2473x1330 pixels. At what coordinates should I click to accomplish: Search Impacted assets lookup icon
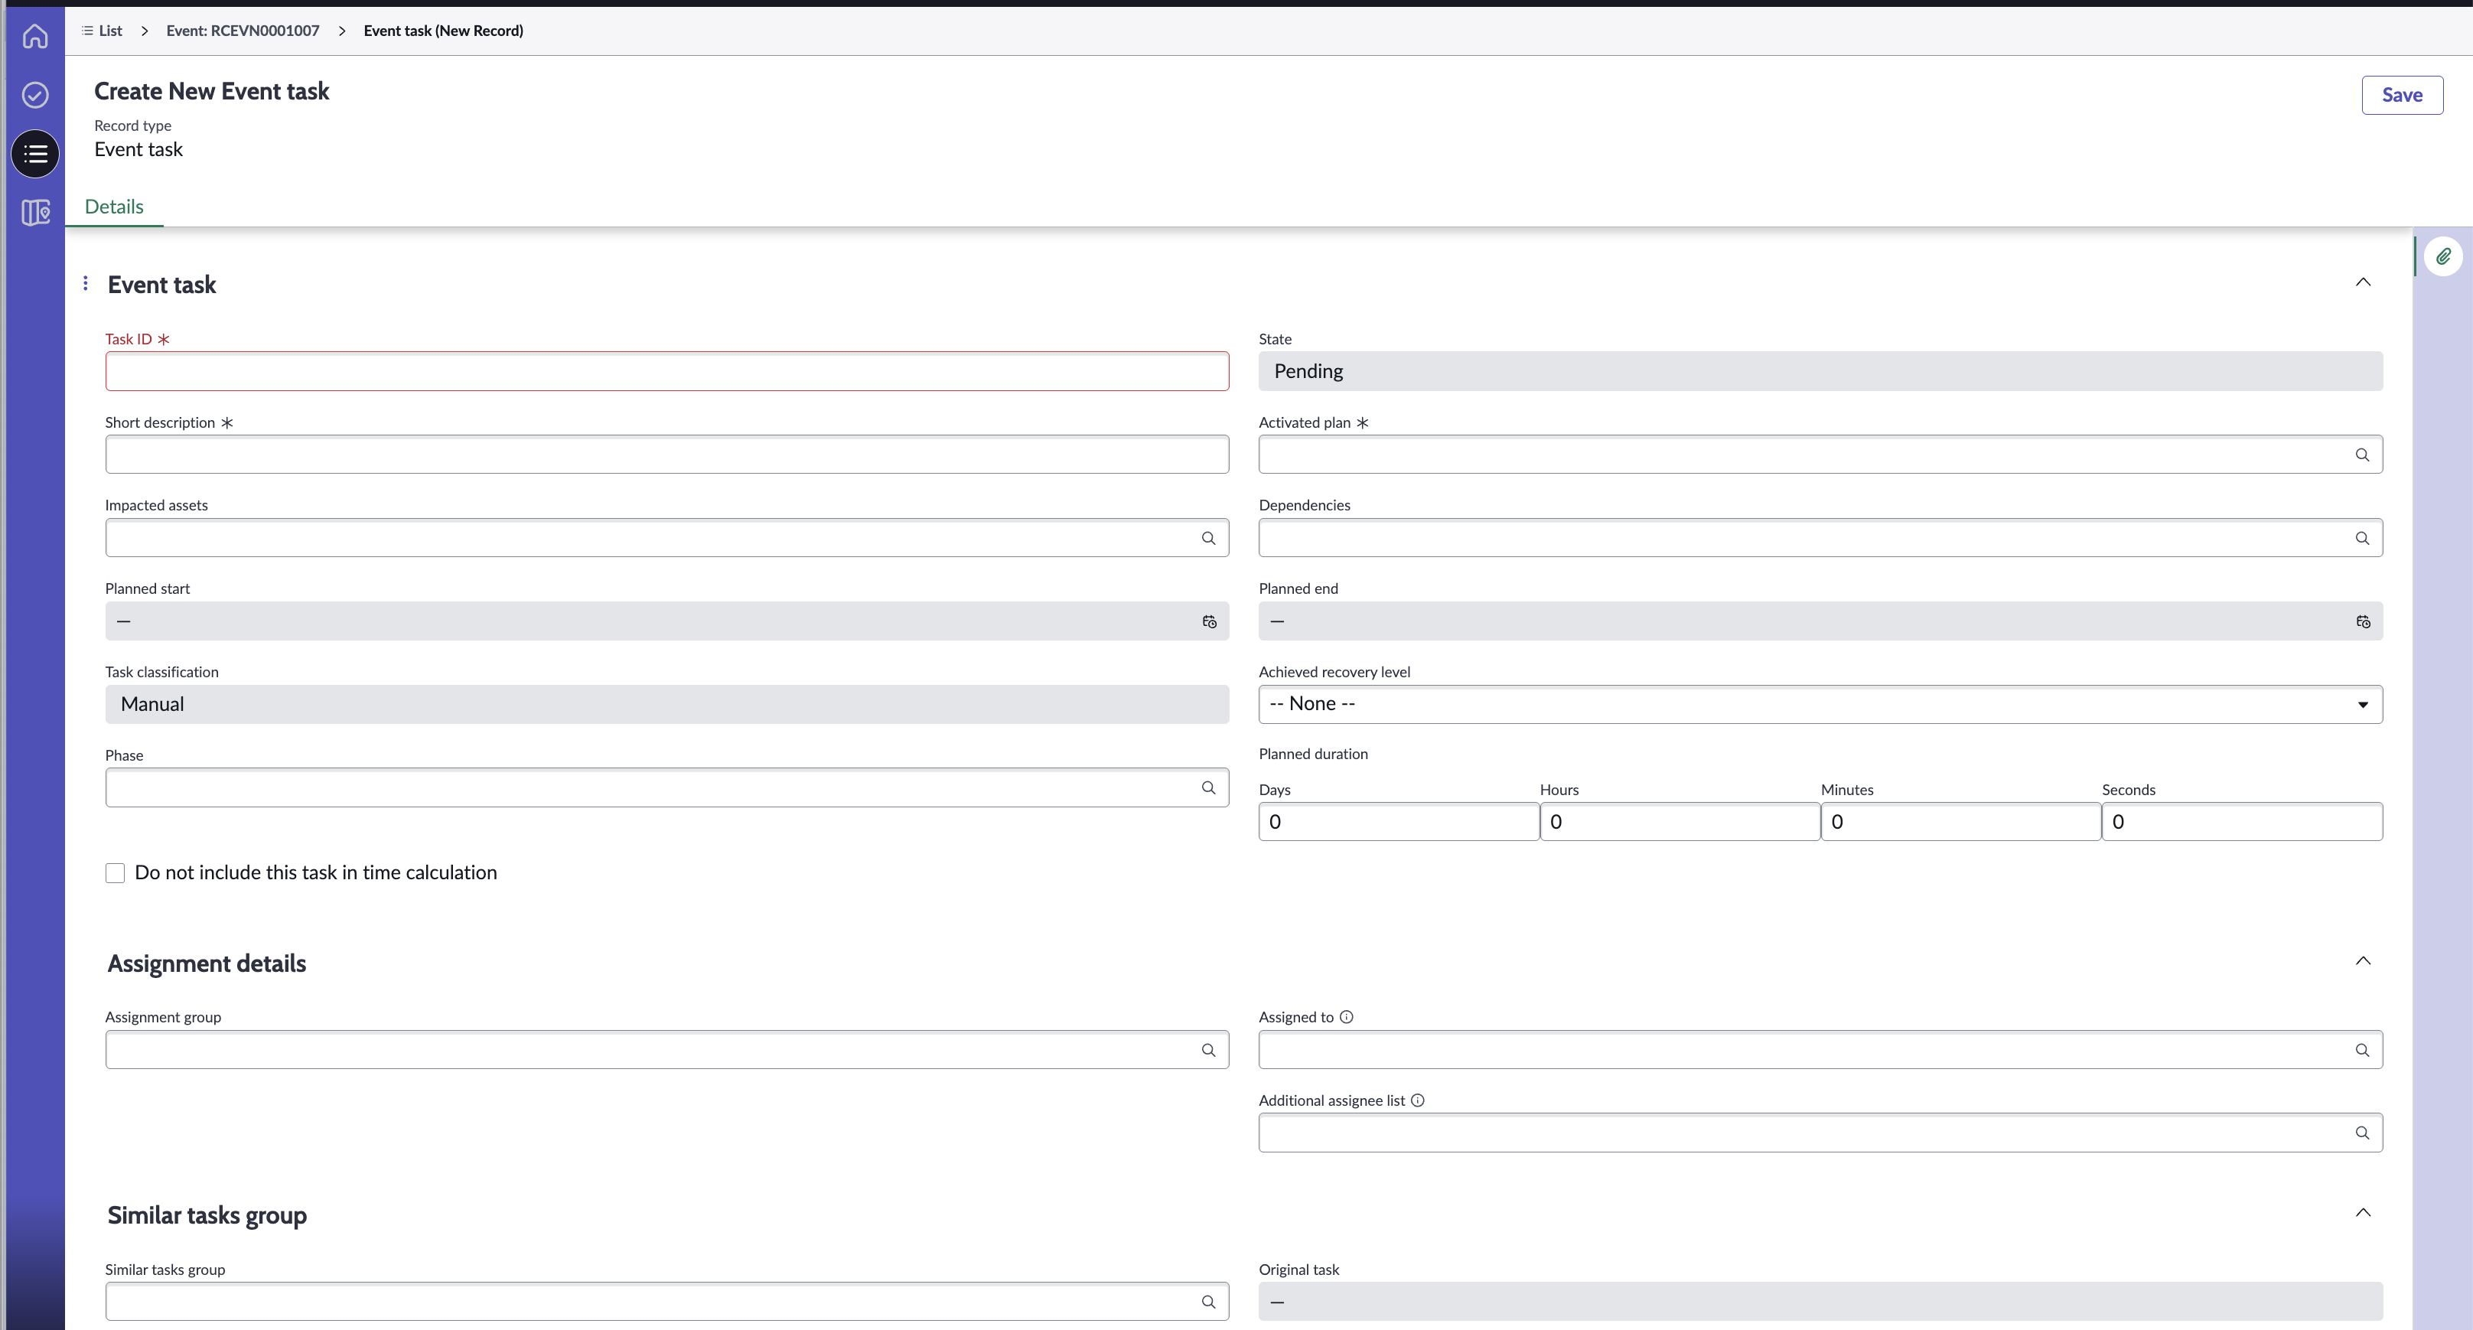(1207, 539)
